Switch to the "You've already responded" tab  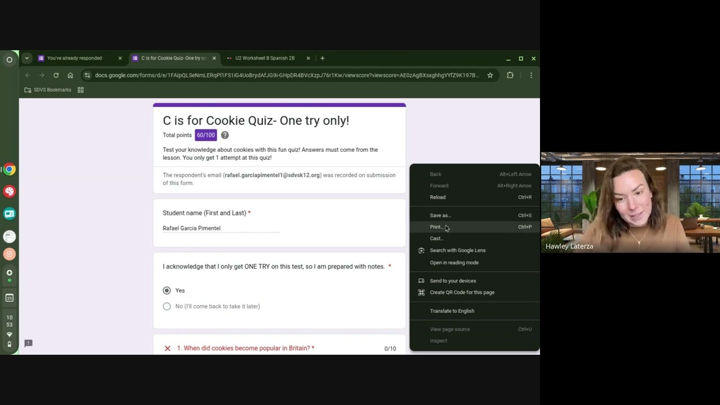click(x=74, y=58)
